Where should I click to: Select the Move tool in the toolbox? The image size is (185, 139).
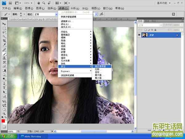click(4, 24)
